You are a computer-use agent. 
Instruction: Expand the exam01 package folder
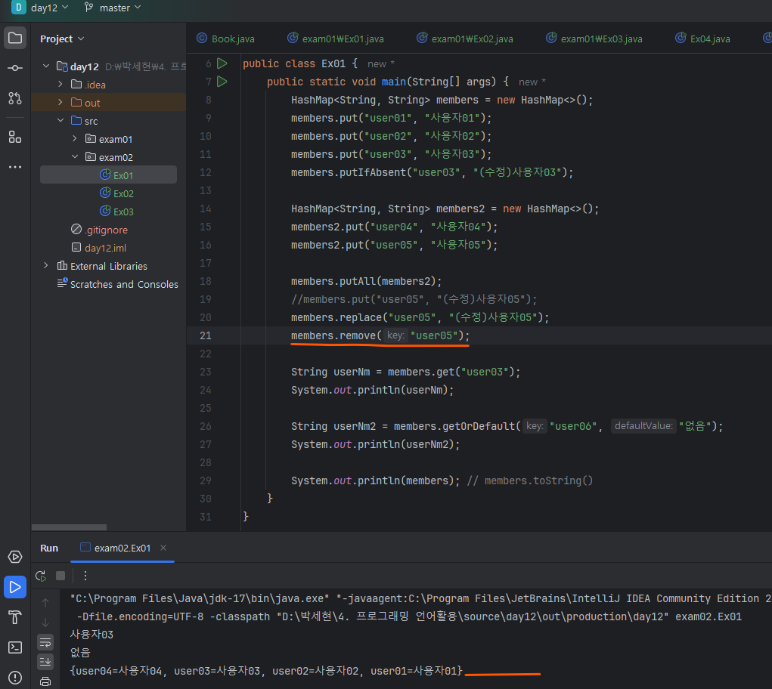(x=75, y=139)
